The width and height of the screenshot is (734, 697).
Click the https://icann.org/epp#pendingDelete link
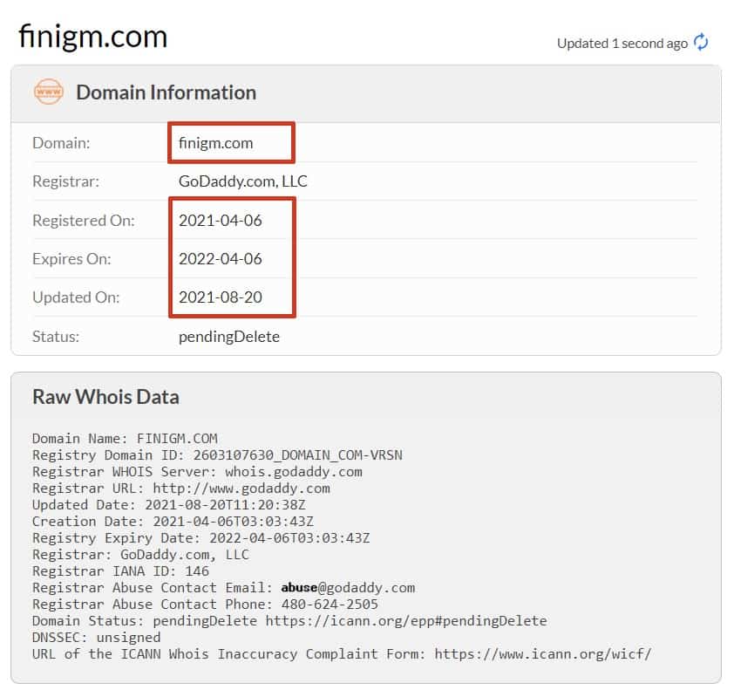(x=406, y=620)
